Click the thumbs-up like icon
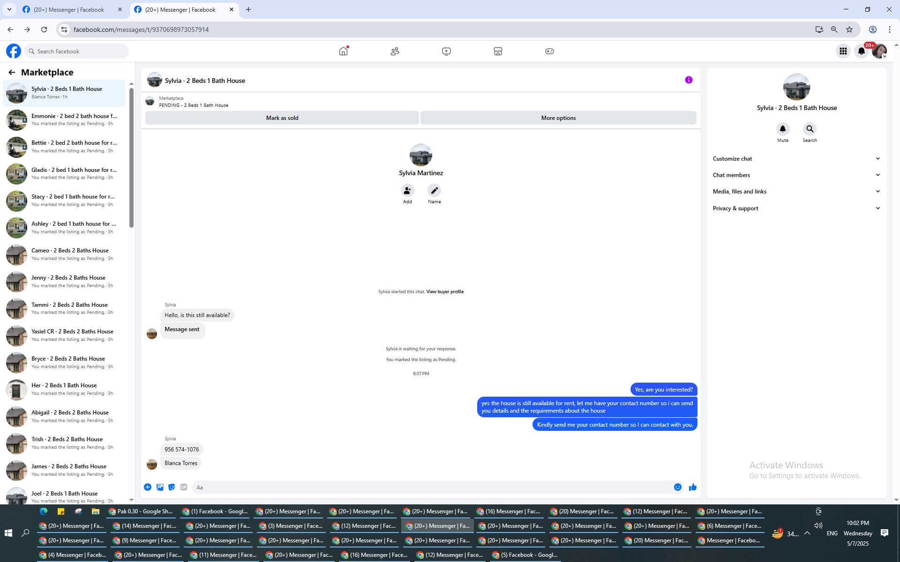This screenshot has width=900, height=562. (x=692, y=488)
